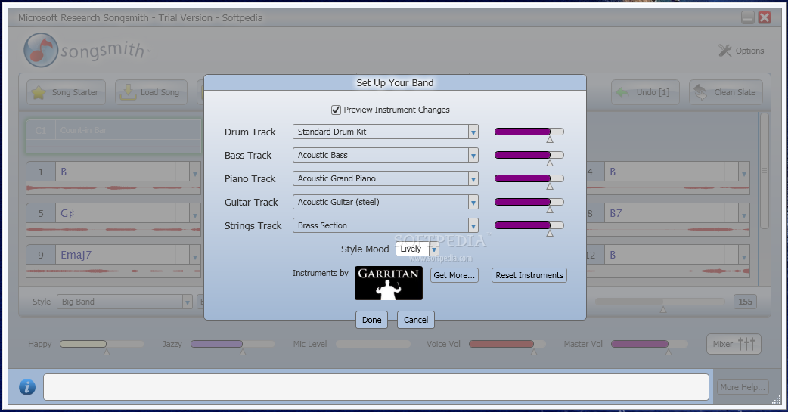Click the help text field at bottom

(376, 387)
